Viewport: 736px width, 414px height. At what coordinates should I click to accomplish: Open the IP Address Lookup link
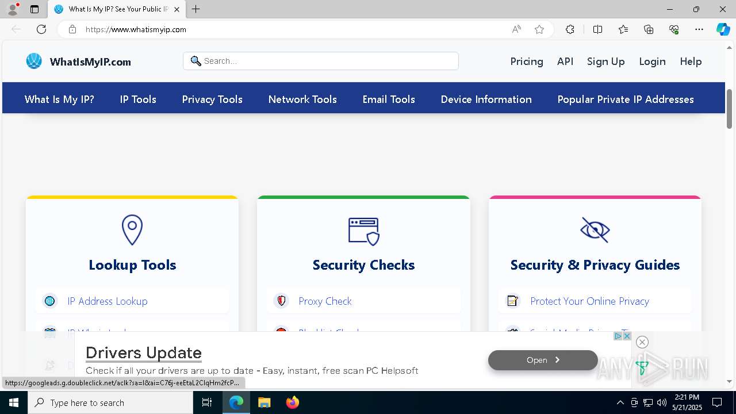click(x=108, y=301)
